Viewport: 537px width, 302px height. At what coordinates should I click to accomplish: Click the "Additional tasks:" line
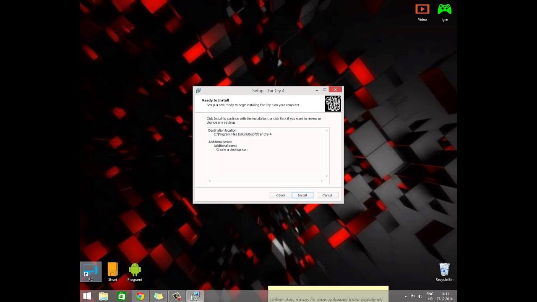220,142
